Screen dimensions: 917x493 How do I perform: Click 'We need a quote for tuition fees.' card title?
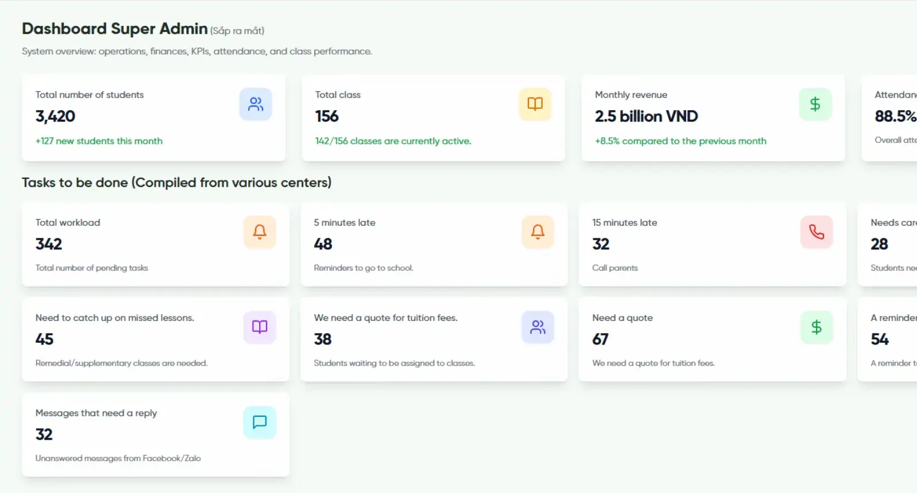pyautogui.click(x=386, y=318)
